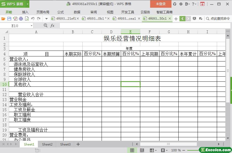Print the spreadsheet with the printer icon
Screen dimensions: 232x153
[x=21, y=19]
